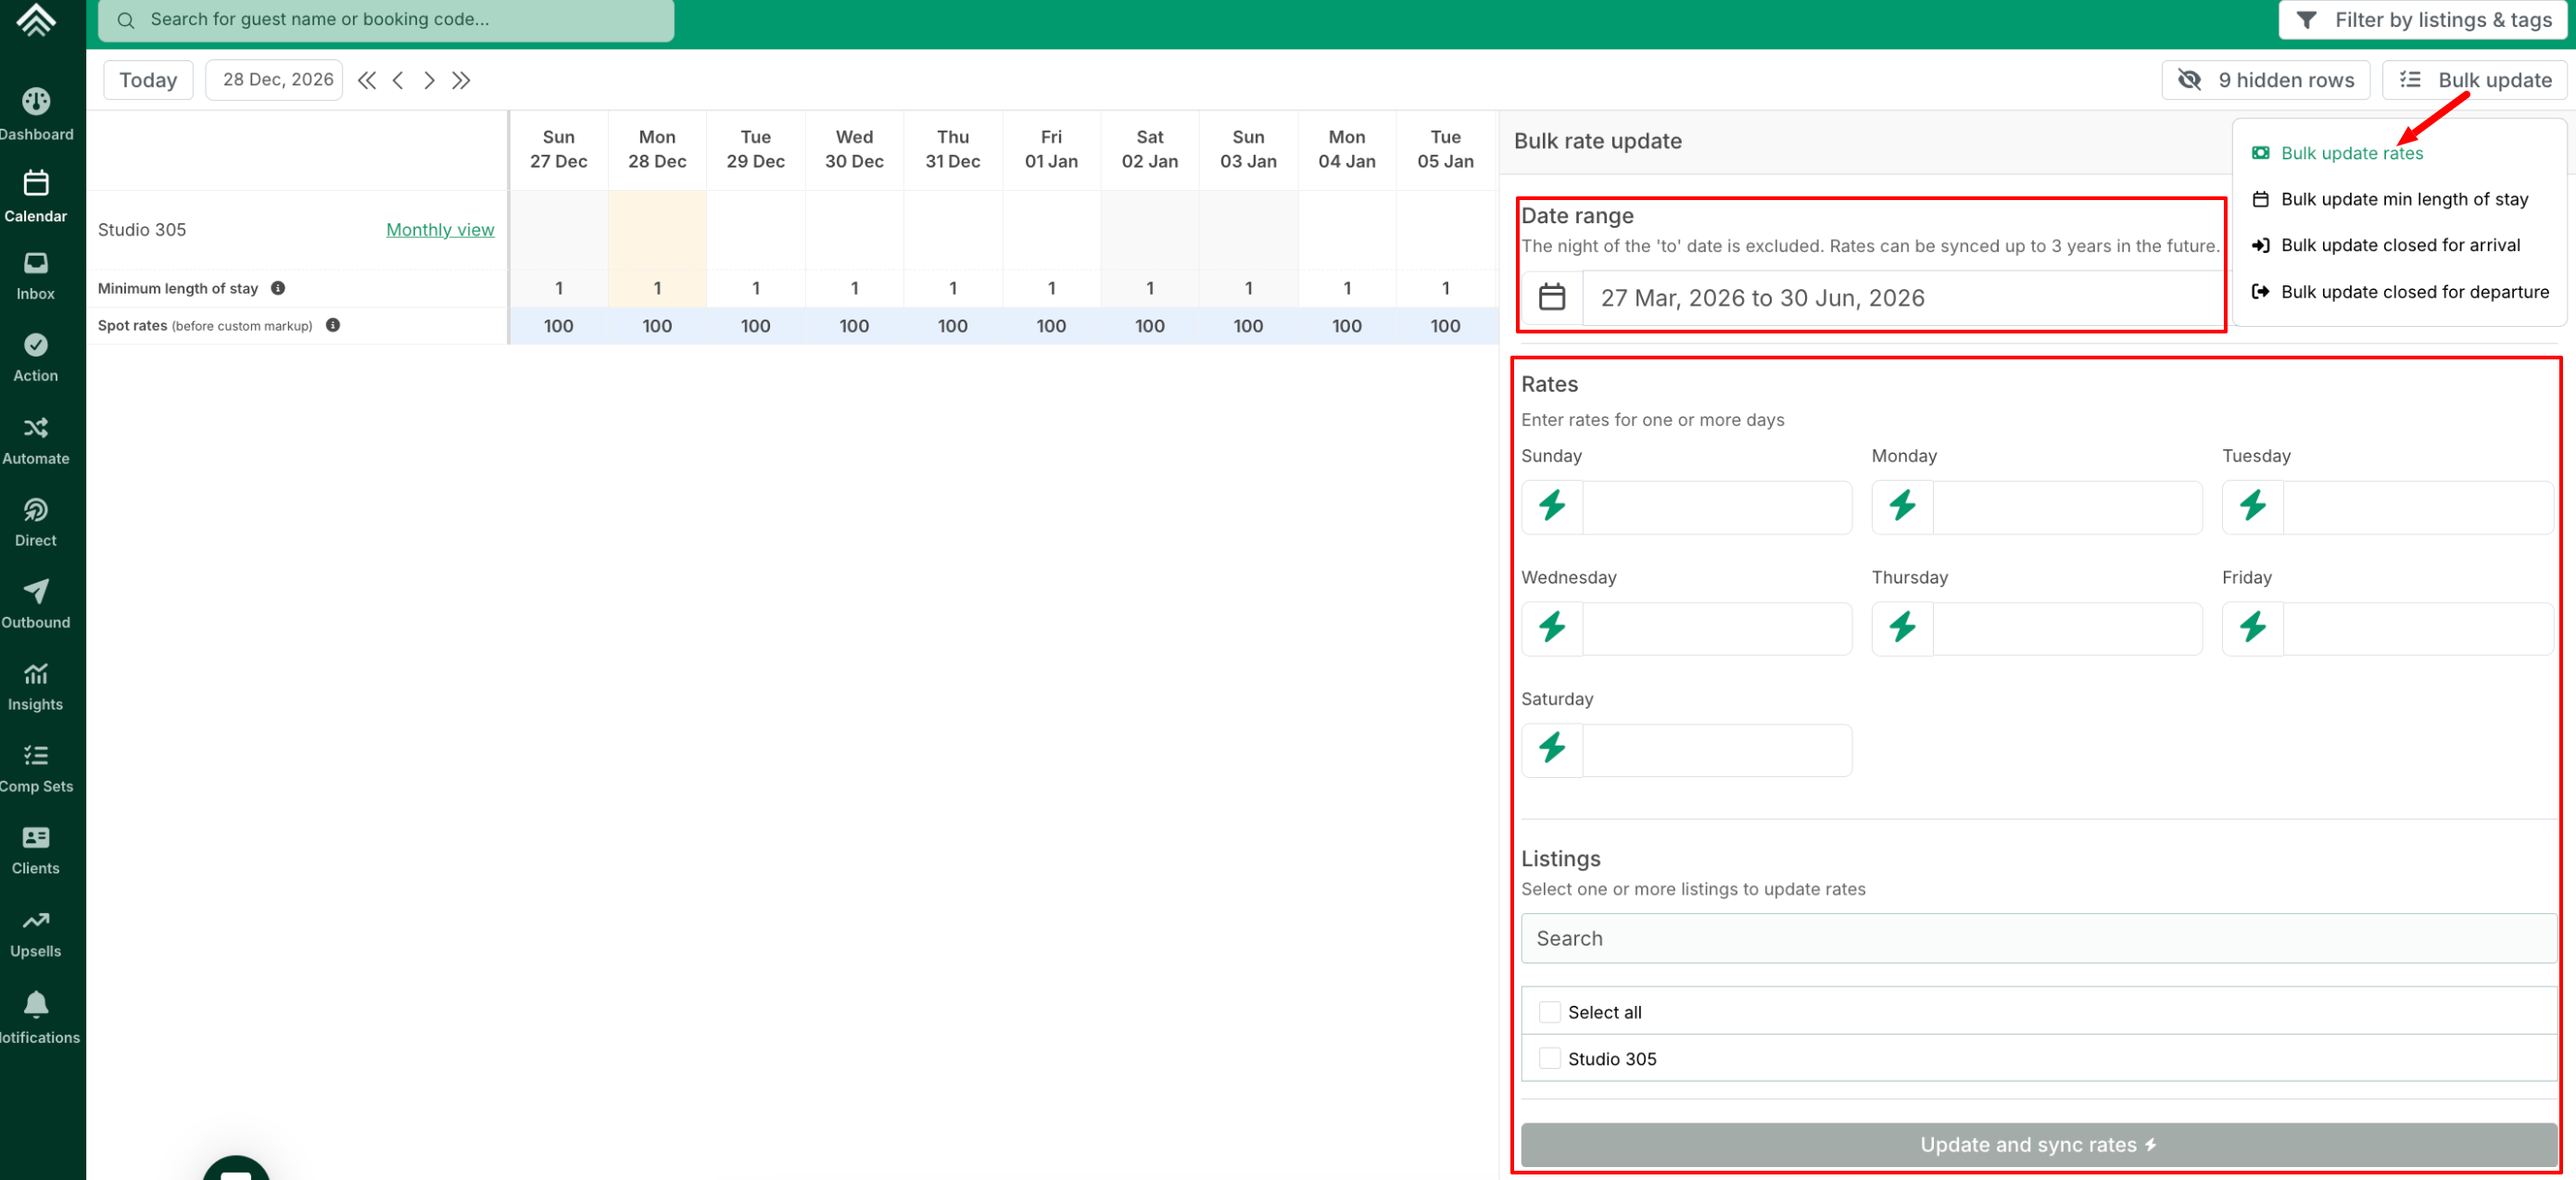Open the 28 Dec, 2026 date picker

(274, 80)
